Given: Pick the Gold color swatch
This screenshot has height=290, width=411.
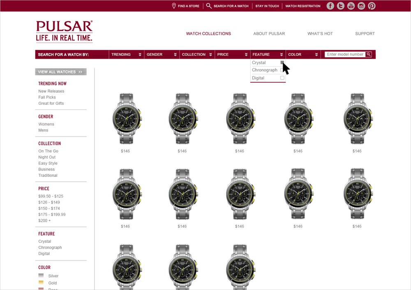Looking at the screenshot, I should [41, 283].
